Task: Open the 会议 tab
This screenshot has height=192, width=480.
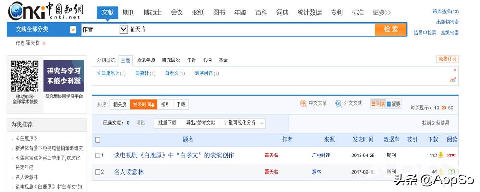Action: point(177,12)
